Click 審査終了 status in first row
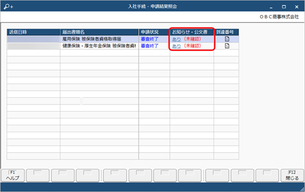This screenshot has width=305, height=192. [x=150, y=39]
